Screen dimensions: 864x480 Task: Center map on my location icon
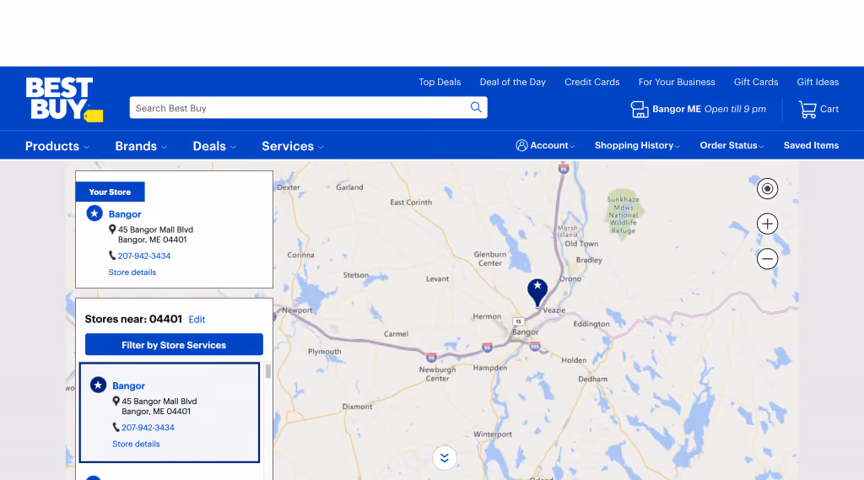click(767, 188)
